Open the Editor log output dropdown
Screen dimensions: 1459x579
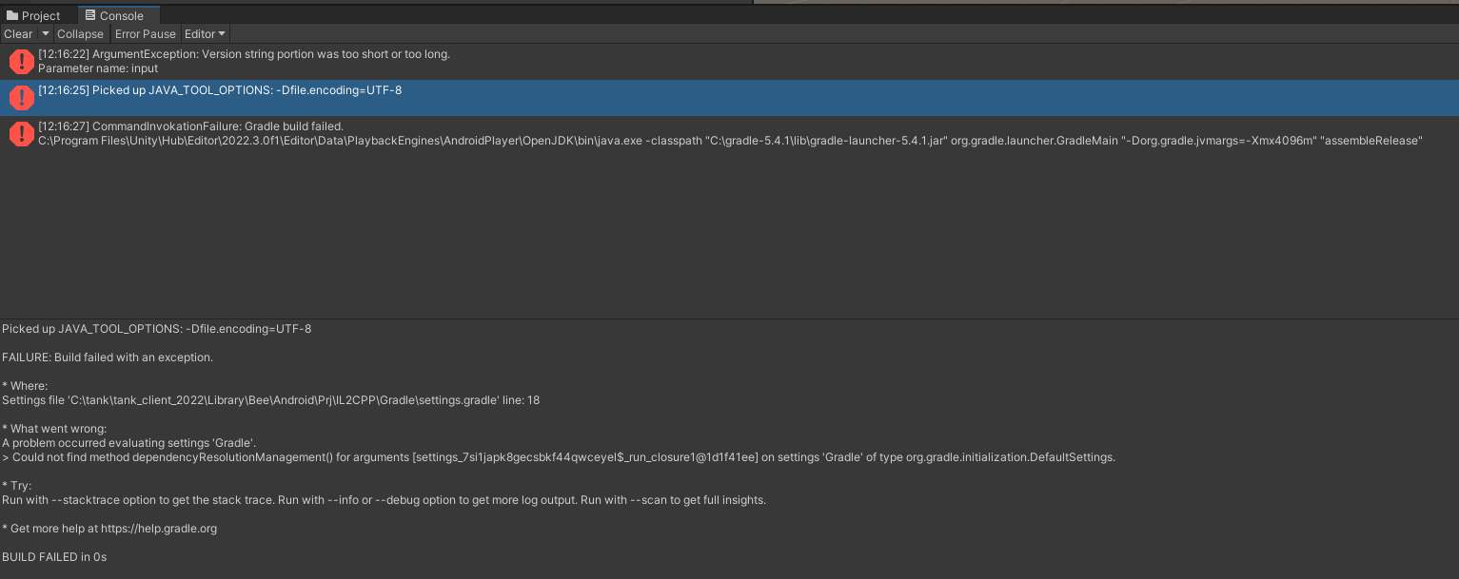(200, 33)
